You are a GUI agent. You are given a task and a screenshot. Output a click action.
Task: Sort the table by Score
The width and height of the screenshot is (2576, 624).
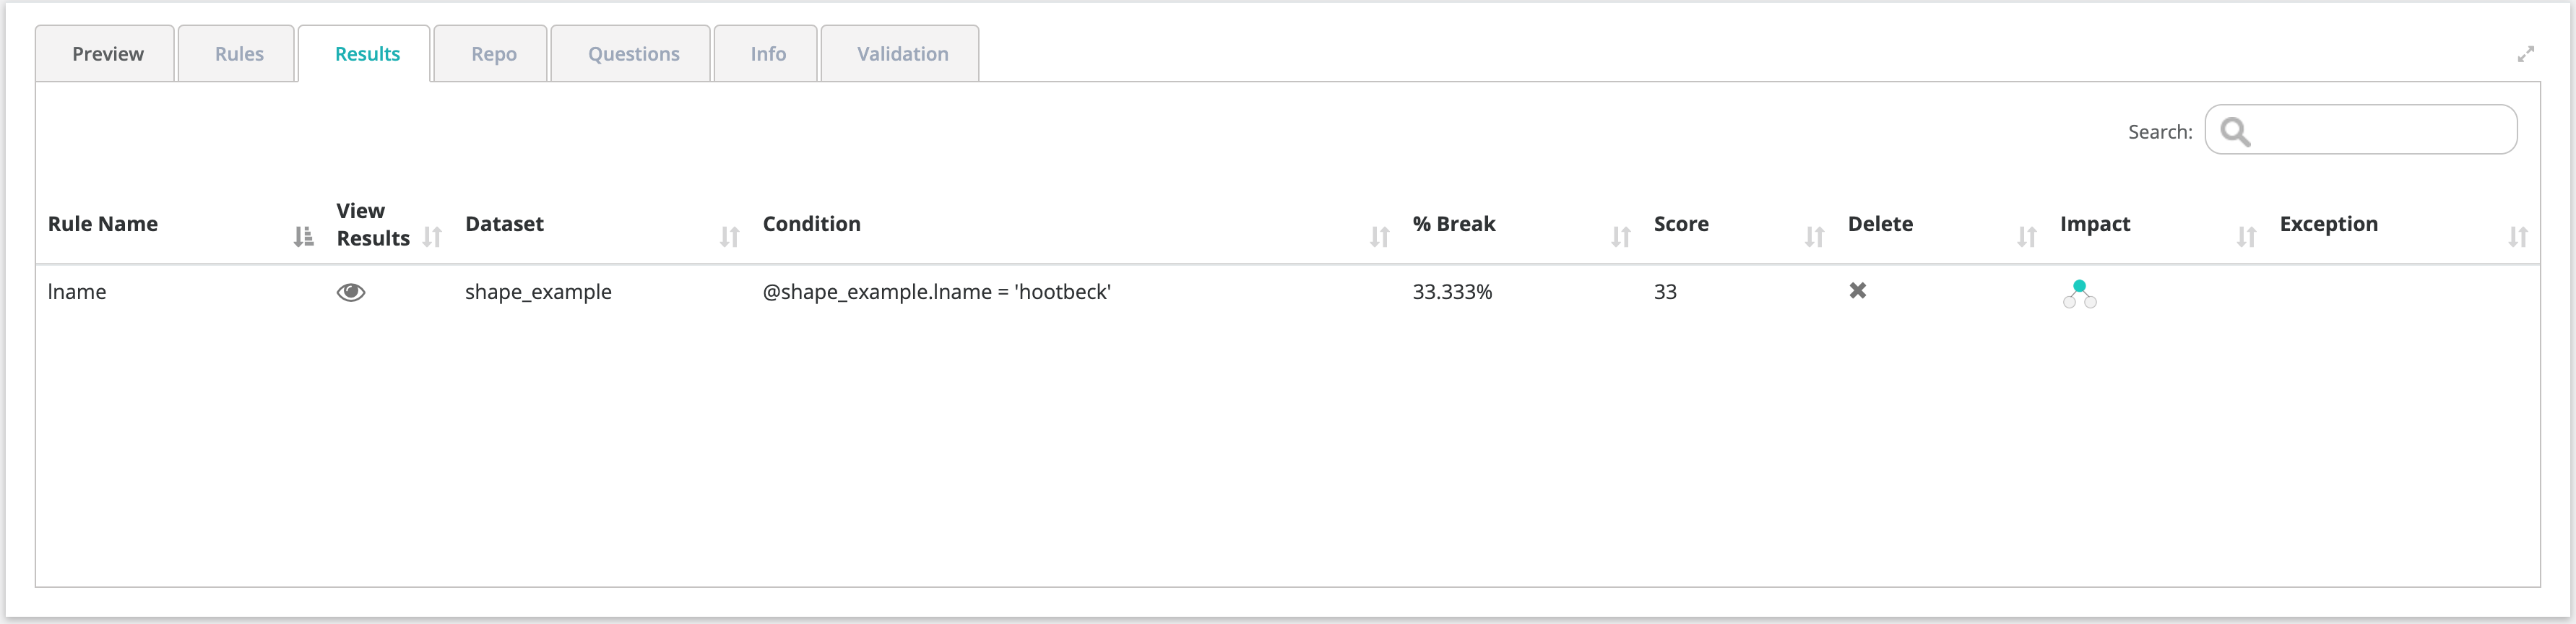tap(1815, 237)
